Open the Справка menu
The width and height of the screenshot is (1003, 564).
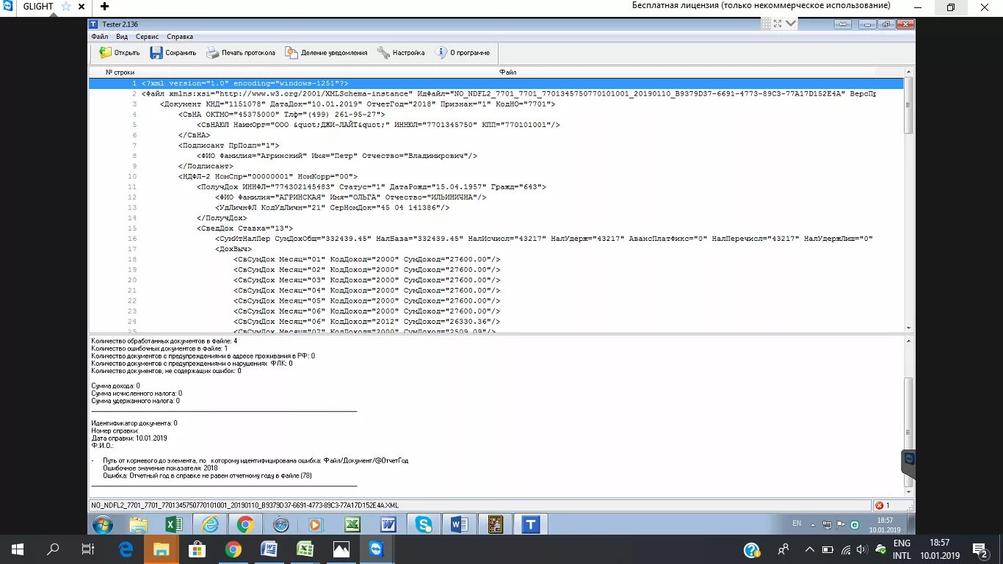coord(180,36)
